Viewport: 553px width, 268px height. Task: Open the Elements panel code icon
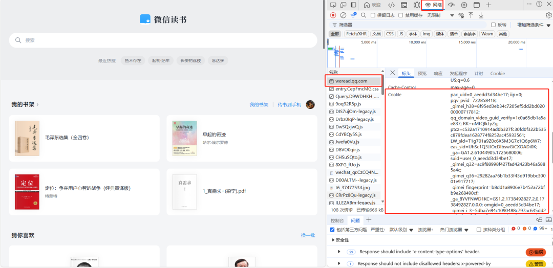391,5
